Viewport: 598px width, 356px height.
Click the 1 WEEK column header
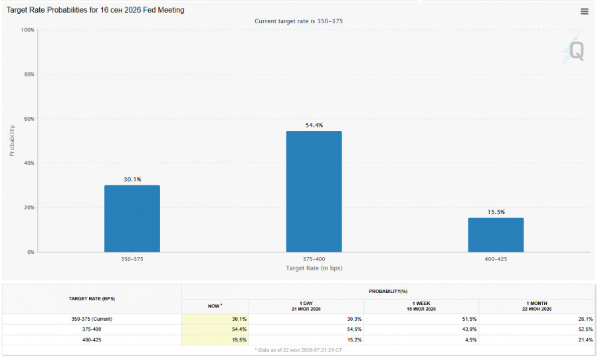pos(421,306)
